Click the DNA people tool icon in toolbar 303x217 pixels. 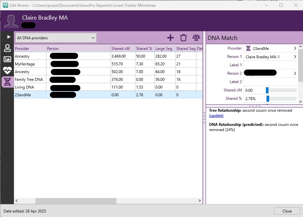coord(196,38)
